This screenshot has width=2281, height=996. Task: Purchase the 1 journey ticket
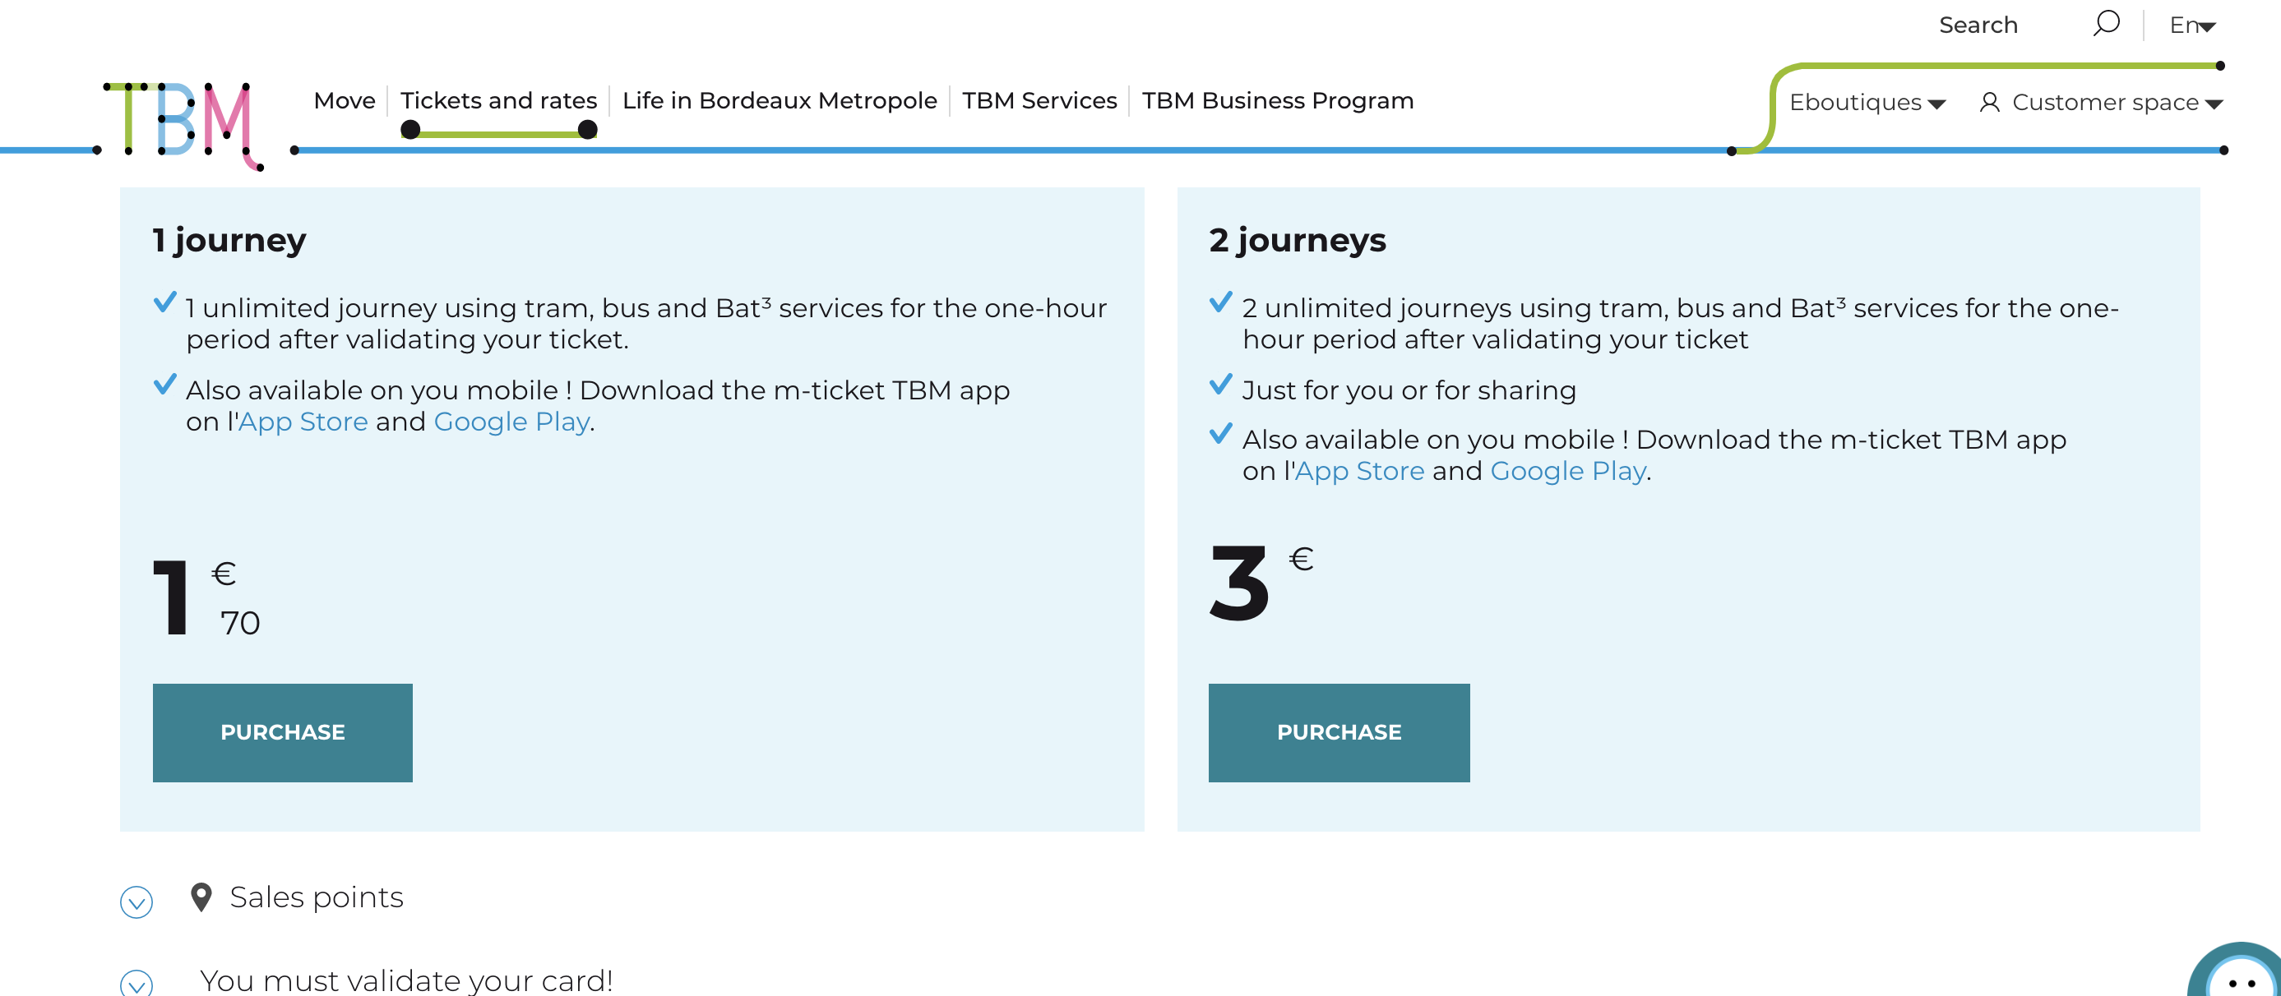(283, 732)
